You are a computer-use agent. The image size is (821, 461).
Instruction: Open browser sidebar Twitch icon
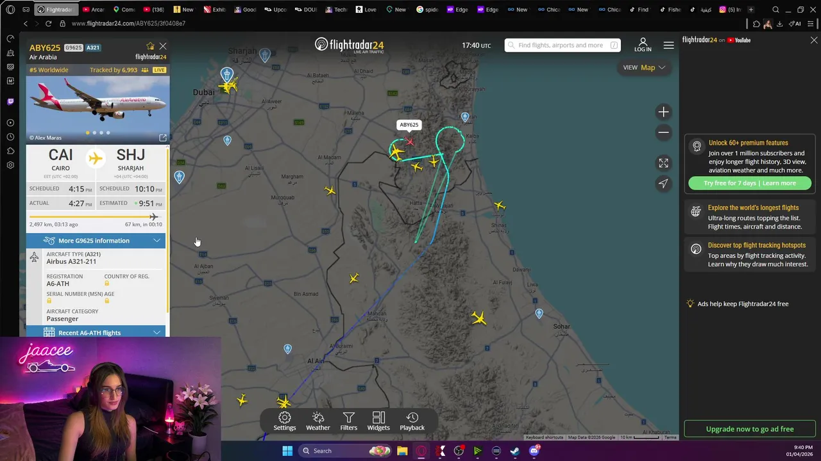pyautogui.click(x=10, y=101)
